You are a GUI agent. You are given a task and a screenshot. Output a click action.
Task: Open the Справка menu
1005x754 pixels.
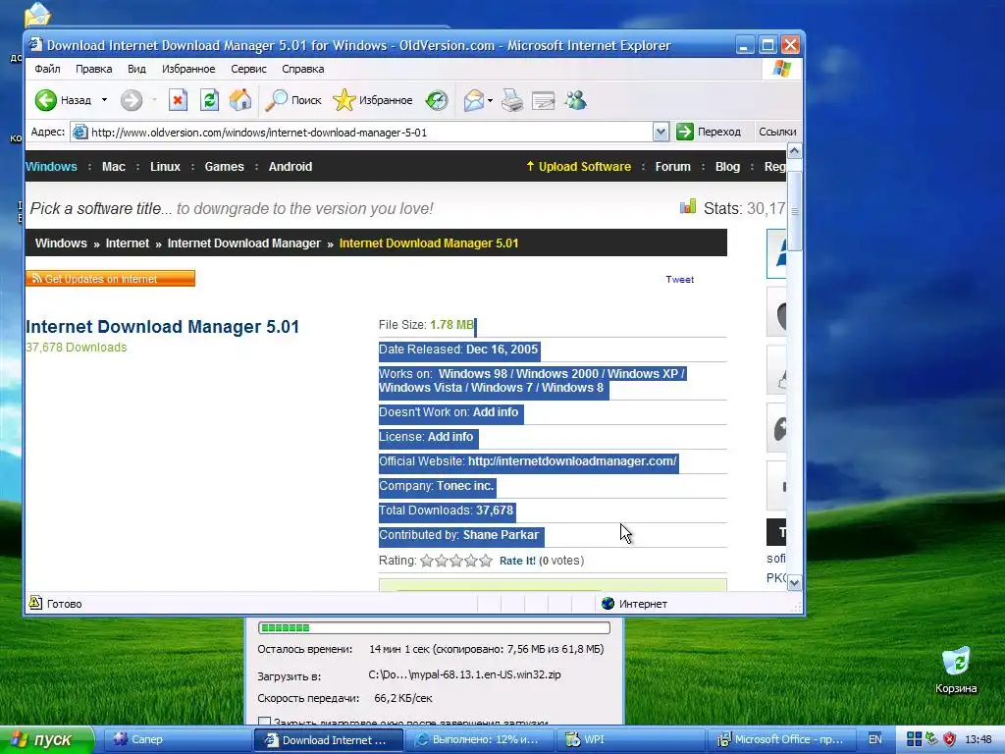302,69
